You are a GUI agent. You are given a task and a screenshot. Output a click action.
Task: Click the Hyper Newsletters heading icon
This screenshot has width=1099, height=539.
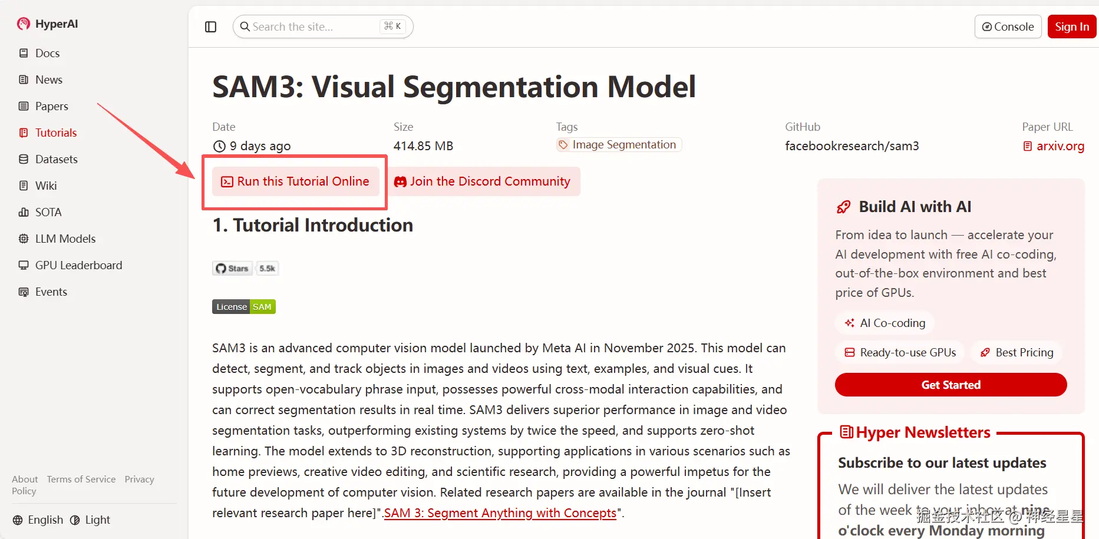click(x=847, y=432)
